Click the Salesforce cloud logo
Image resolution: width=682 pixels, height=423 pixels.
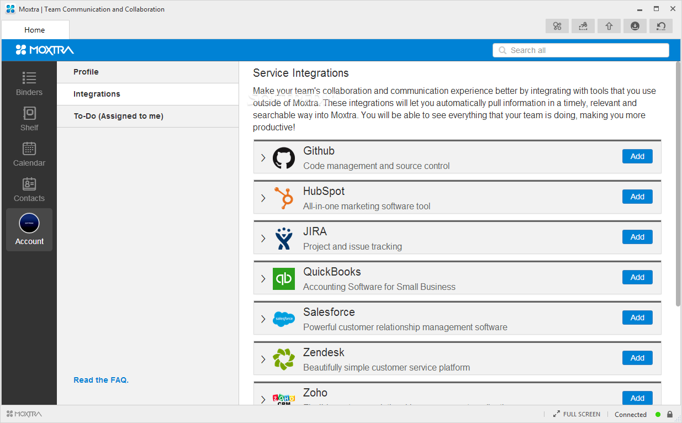284,319
